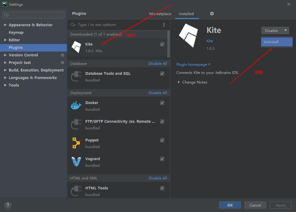
Task: Switch to the Installed tab
Action: pos(186,14)
